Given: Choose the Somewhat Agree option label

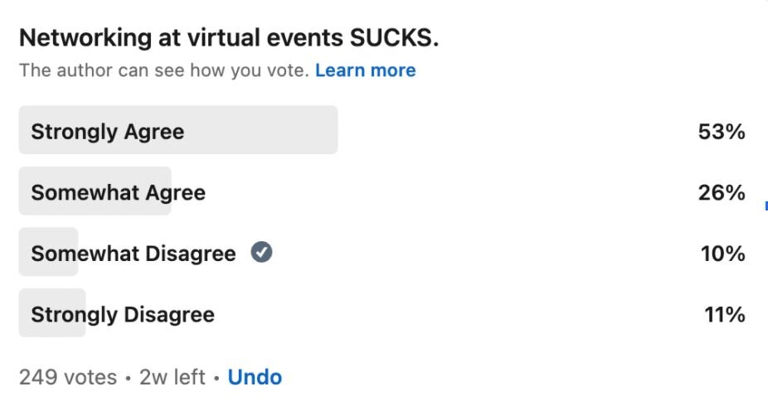Looking at the screenshot, I should [x=118, y=193].
